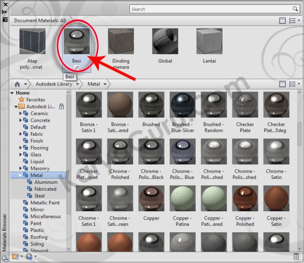The width and height of the screenshot is (304, 263).
Task: Open the material editor icon at bottom right
Action: click(296, 257)
